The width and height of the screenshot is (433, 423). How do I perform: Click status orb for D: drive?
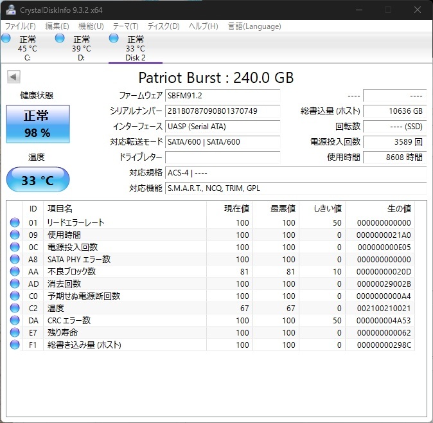(60, 38)
